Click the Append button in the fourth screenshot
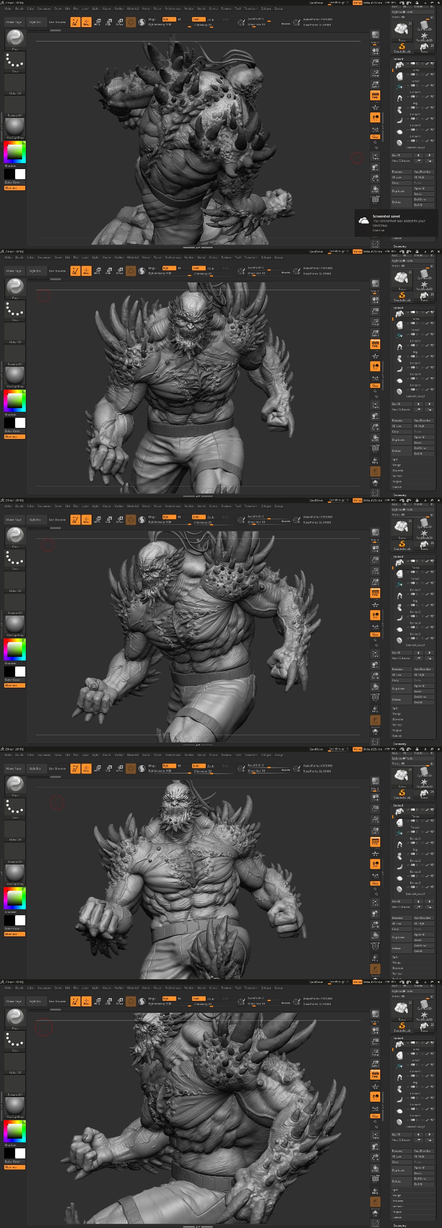Image resolution: width=442 pixels, height=1228 pixels. coord(424,934)
